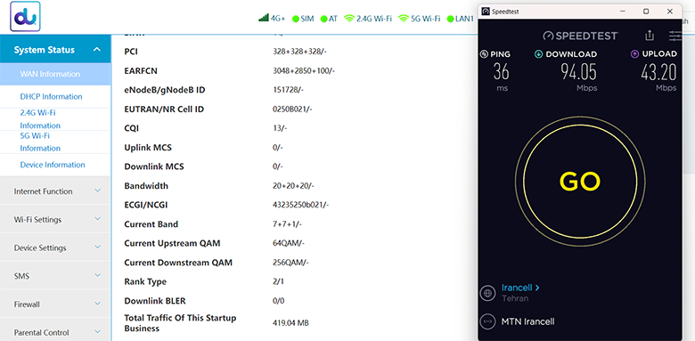Click the eNodeB ID value 151728/-

(288, 90)
